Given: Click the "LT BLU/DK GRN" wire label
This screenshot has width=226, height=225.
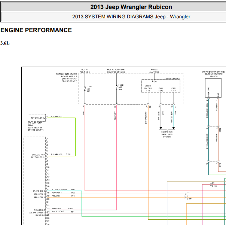Looking at the screenshot, I should pyautogui.click(x=59, y=189).
